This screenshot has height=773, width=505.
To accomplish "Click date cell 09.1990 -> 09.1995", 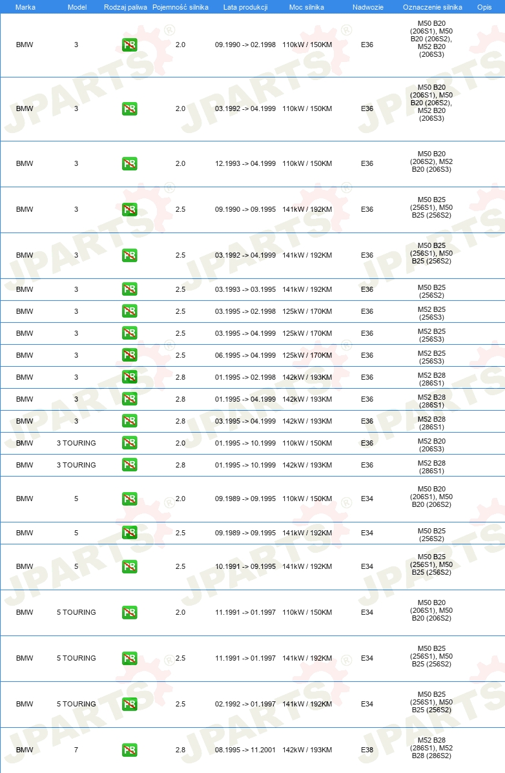I will click(x=245, y=209).
